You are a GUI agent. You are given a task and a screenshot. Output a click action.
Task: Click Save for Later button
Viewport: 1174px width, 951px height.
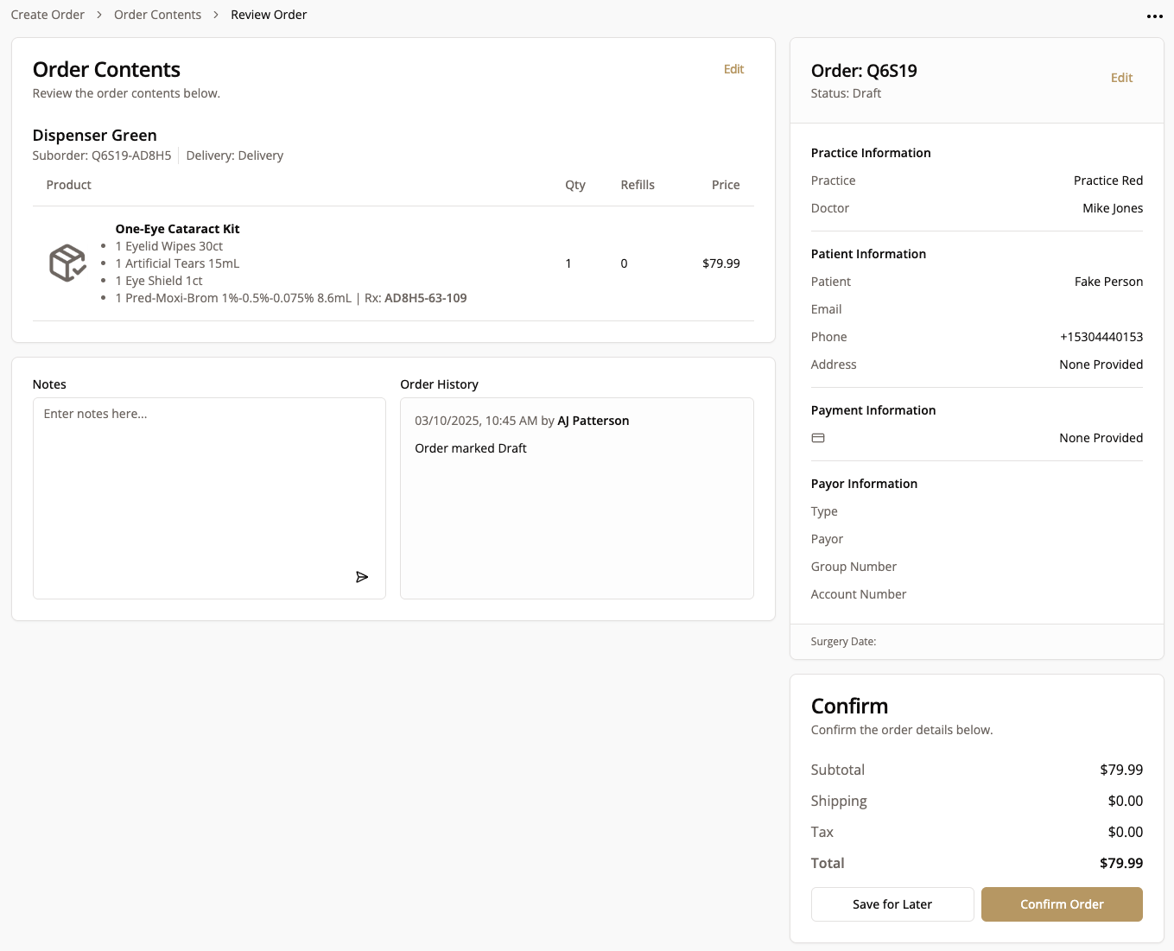[892, 904]
